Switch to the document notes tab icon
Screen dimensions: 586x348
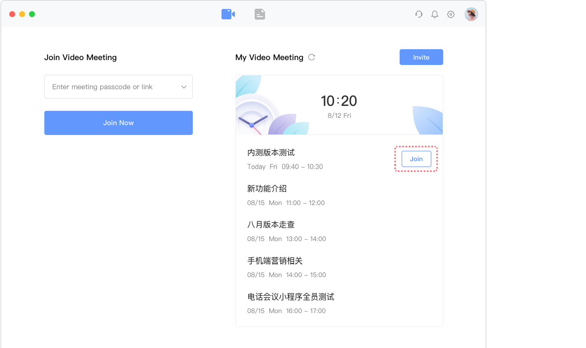pos(260,14)
